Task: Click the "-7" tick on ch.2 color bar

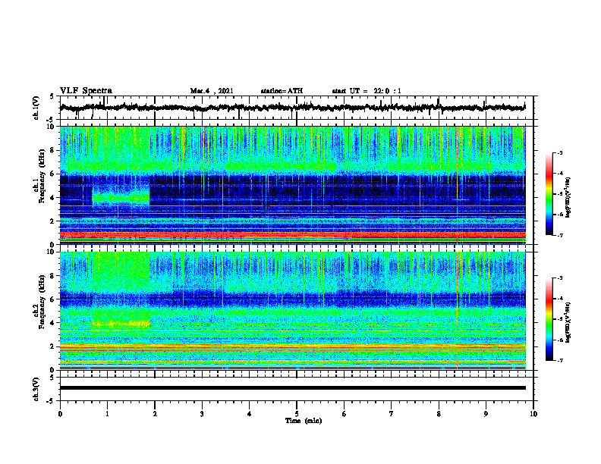Action: tap(559, 361)
